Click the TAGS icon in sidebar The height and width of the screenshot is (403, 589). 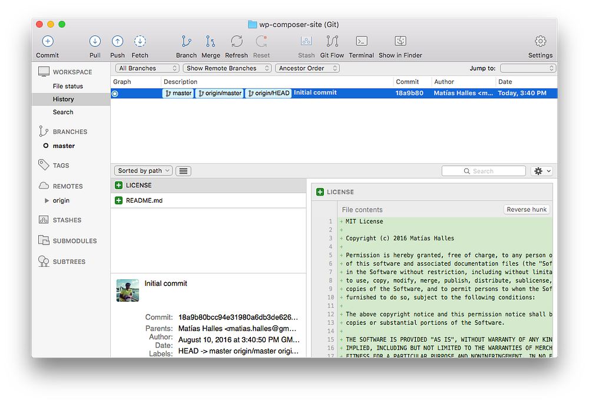click(x=44, y=165)
